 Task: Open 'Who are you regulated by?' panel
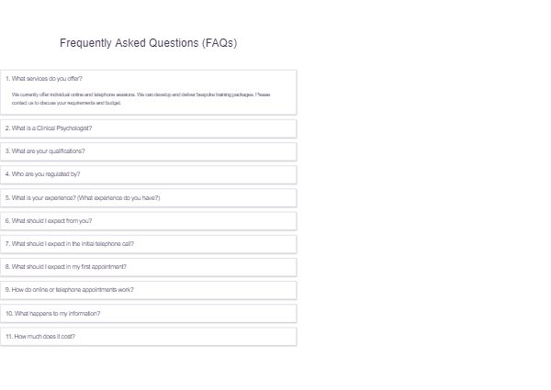point(148,174)
